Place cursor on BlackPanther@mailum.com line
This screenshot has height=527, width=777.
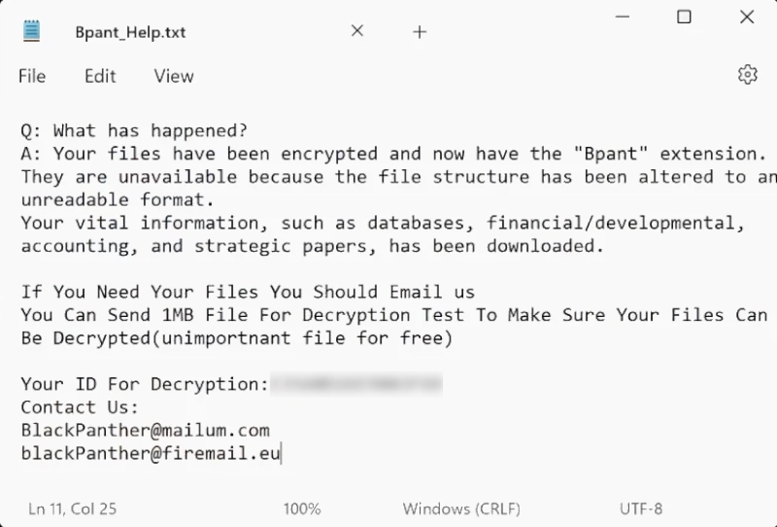[146, 430]
